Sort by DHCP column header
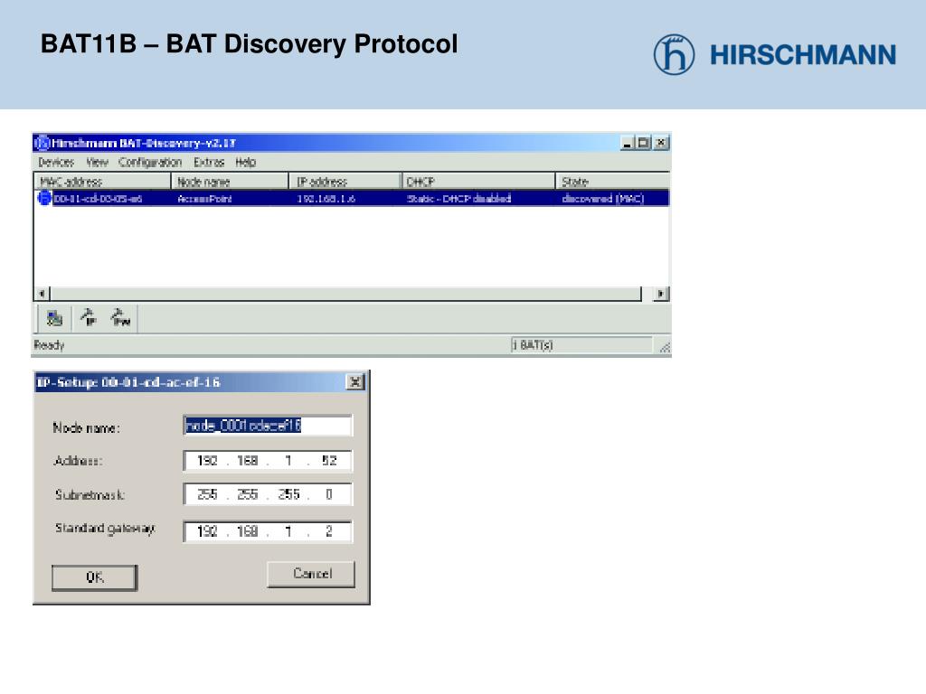 coord(478,181)
